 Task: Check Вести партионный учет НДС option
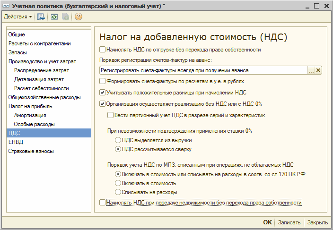click(110, 115)
